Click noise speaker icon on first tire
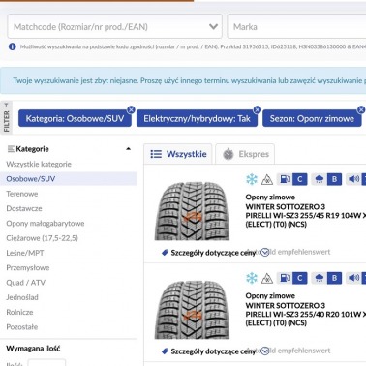Screen dimensions: 366x366 coord(353,179)
